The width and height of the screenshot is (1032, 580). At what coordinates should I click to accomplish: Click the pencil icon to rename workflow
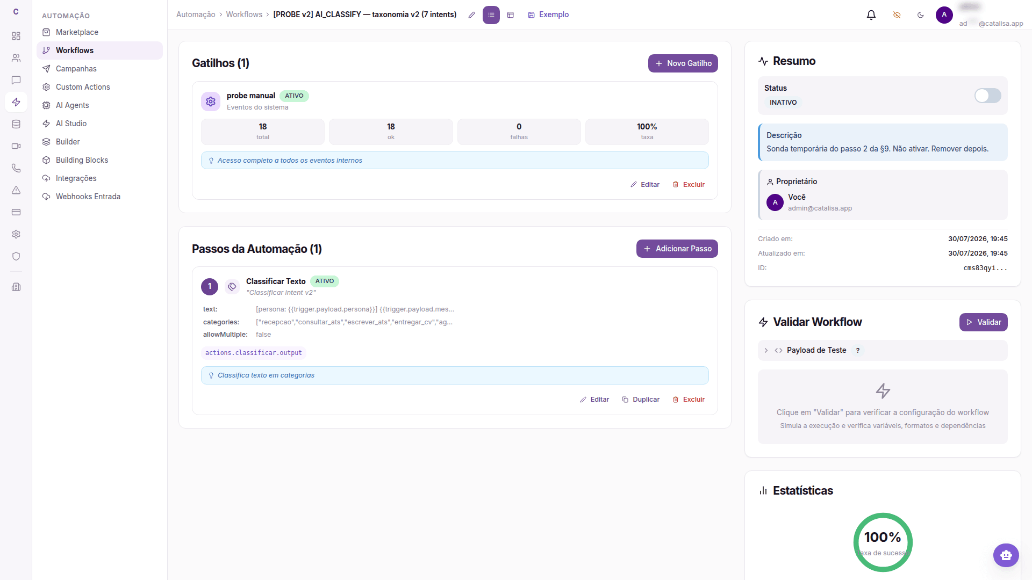[472, 15]
